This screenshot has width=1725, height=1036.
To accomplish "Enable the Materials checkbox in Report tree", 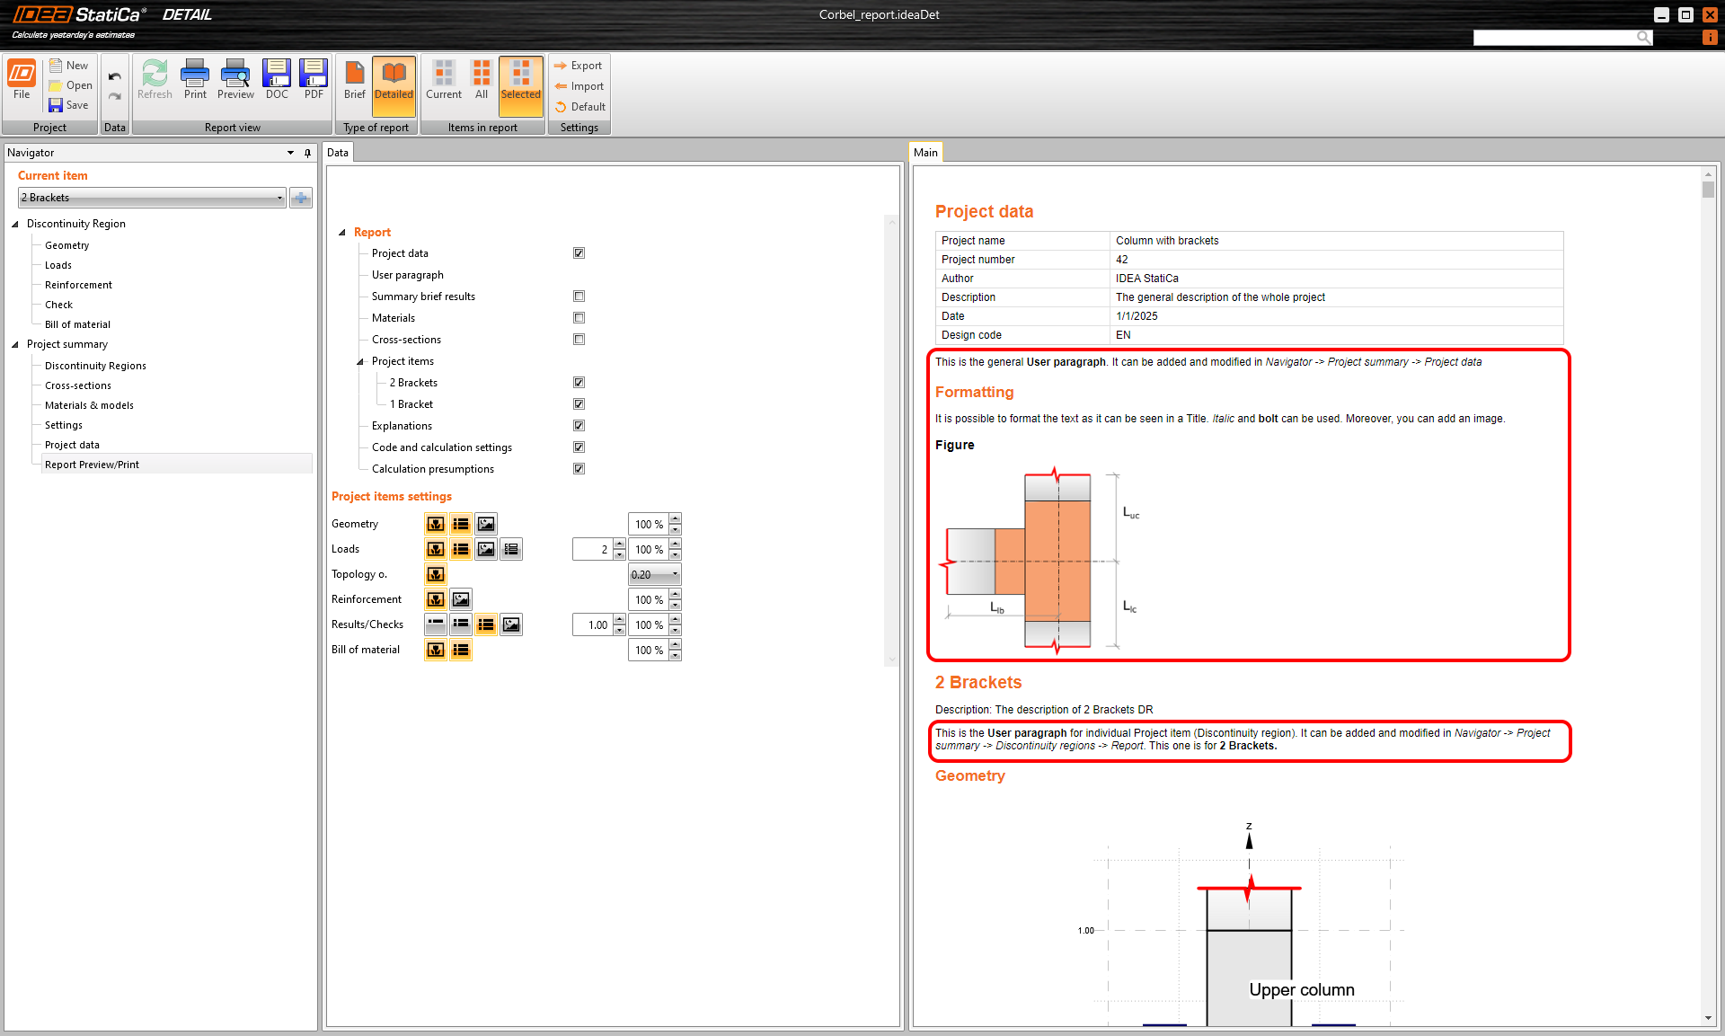I will [579, 317].
